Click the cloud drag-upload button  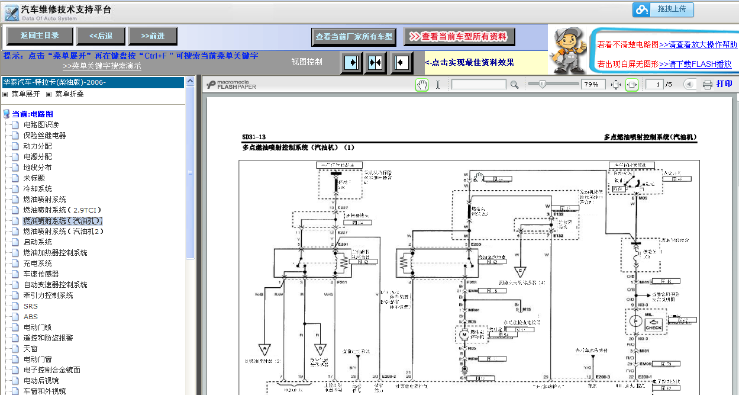point(663,9)
